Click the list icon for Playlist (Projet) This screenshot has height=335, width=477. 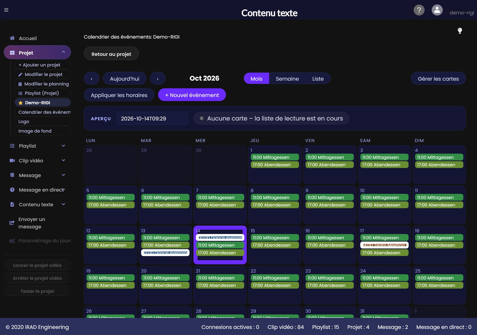pyautogui.click(x=20, y=93)
